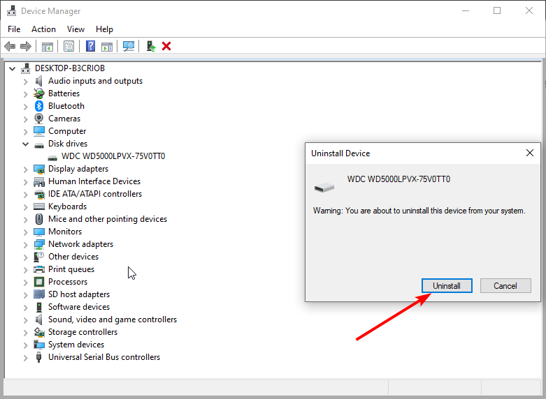The width and height of the screenshot is (546, 399).
Task: Open the Help menu
Action: pyautogui.click(x=104, y=29)
